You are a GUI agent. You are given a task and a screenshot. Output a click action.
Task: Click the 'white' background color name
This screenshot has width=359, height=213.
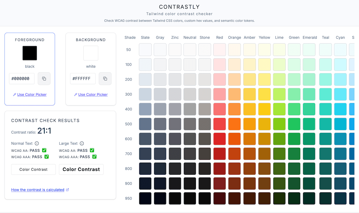point(91,66)
